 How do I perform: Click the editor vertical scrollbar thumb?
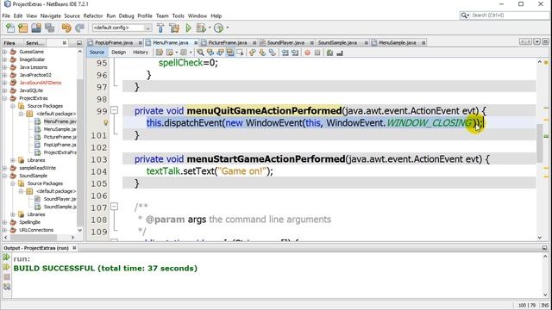[x=540, y=144]
